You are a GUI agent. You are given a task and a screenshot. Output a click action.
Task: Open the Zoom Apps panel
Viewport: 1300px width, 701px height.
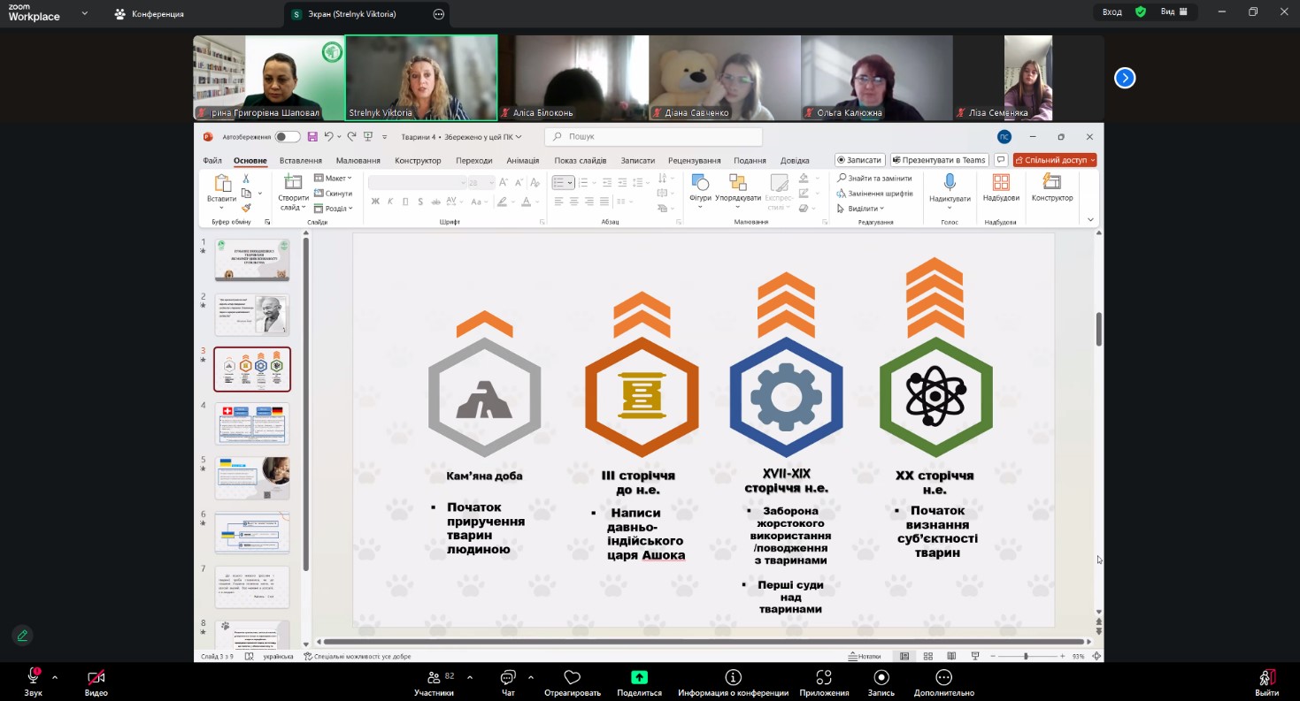point(824,678)
